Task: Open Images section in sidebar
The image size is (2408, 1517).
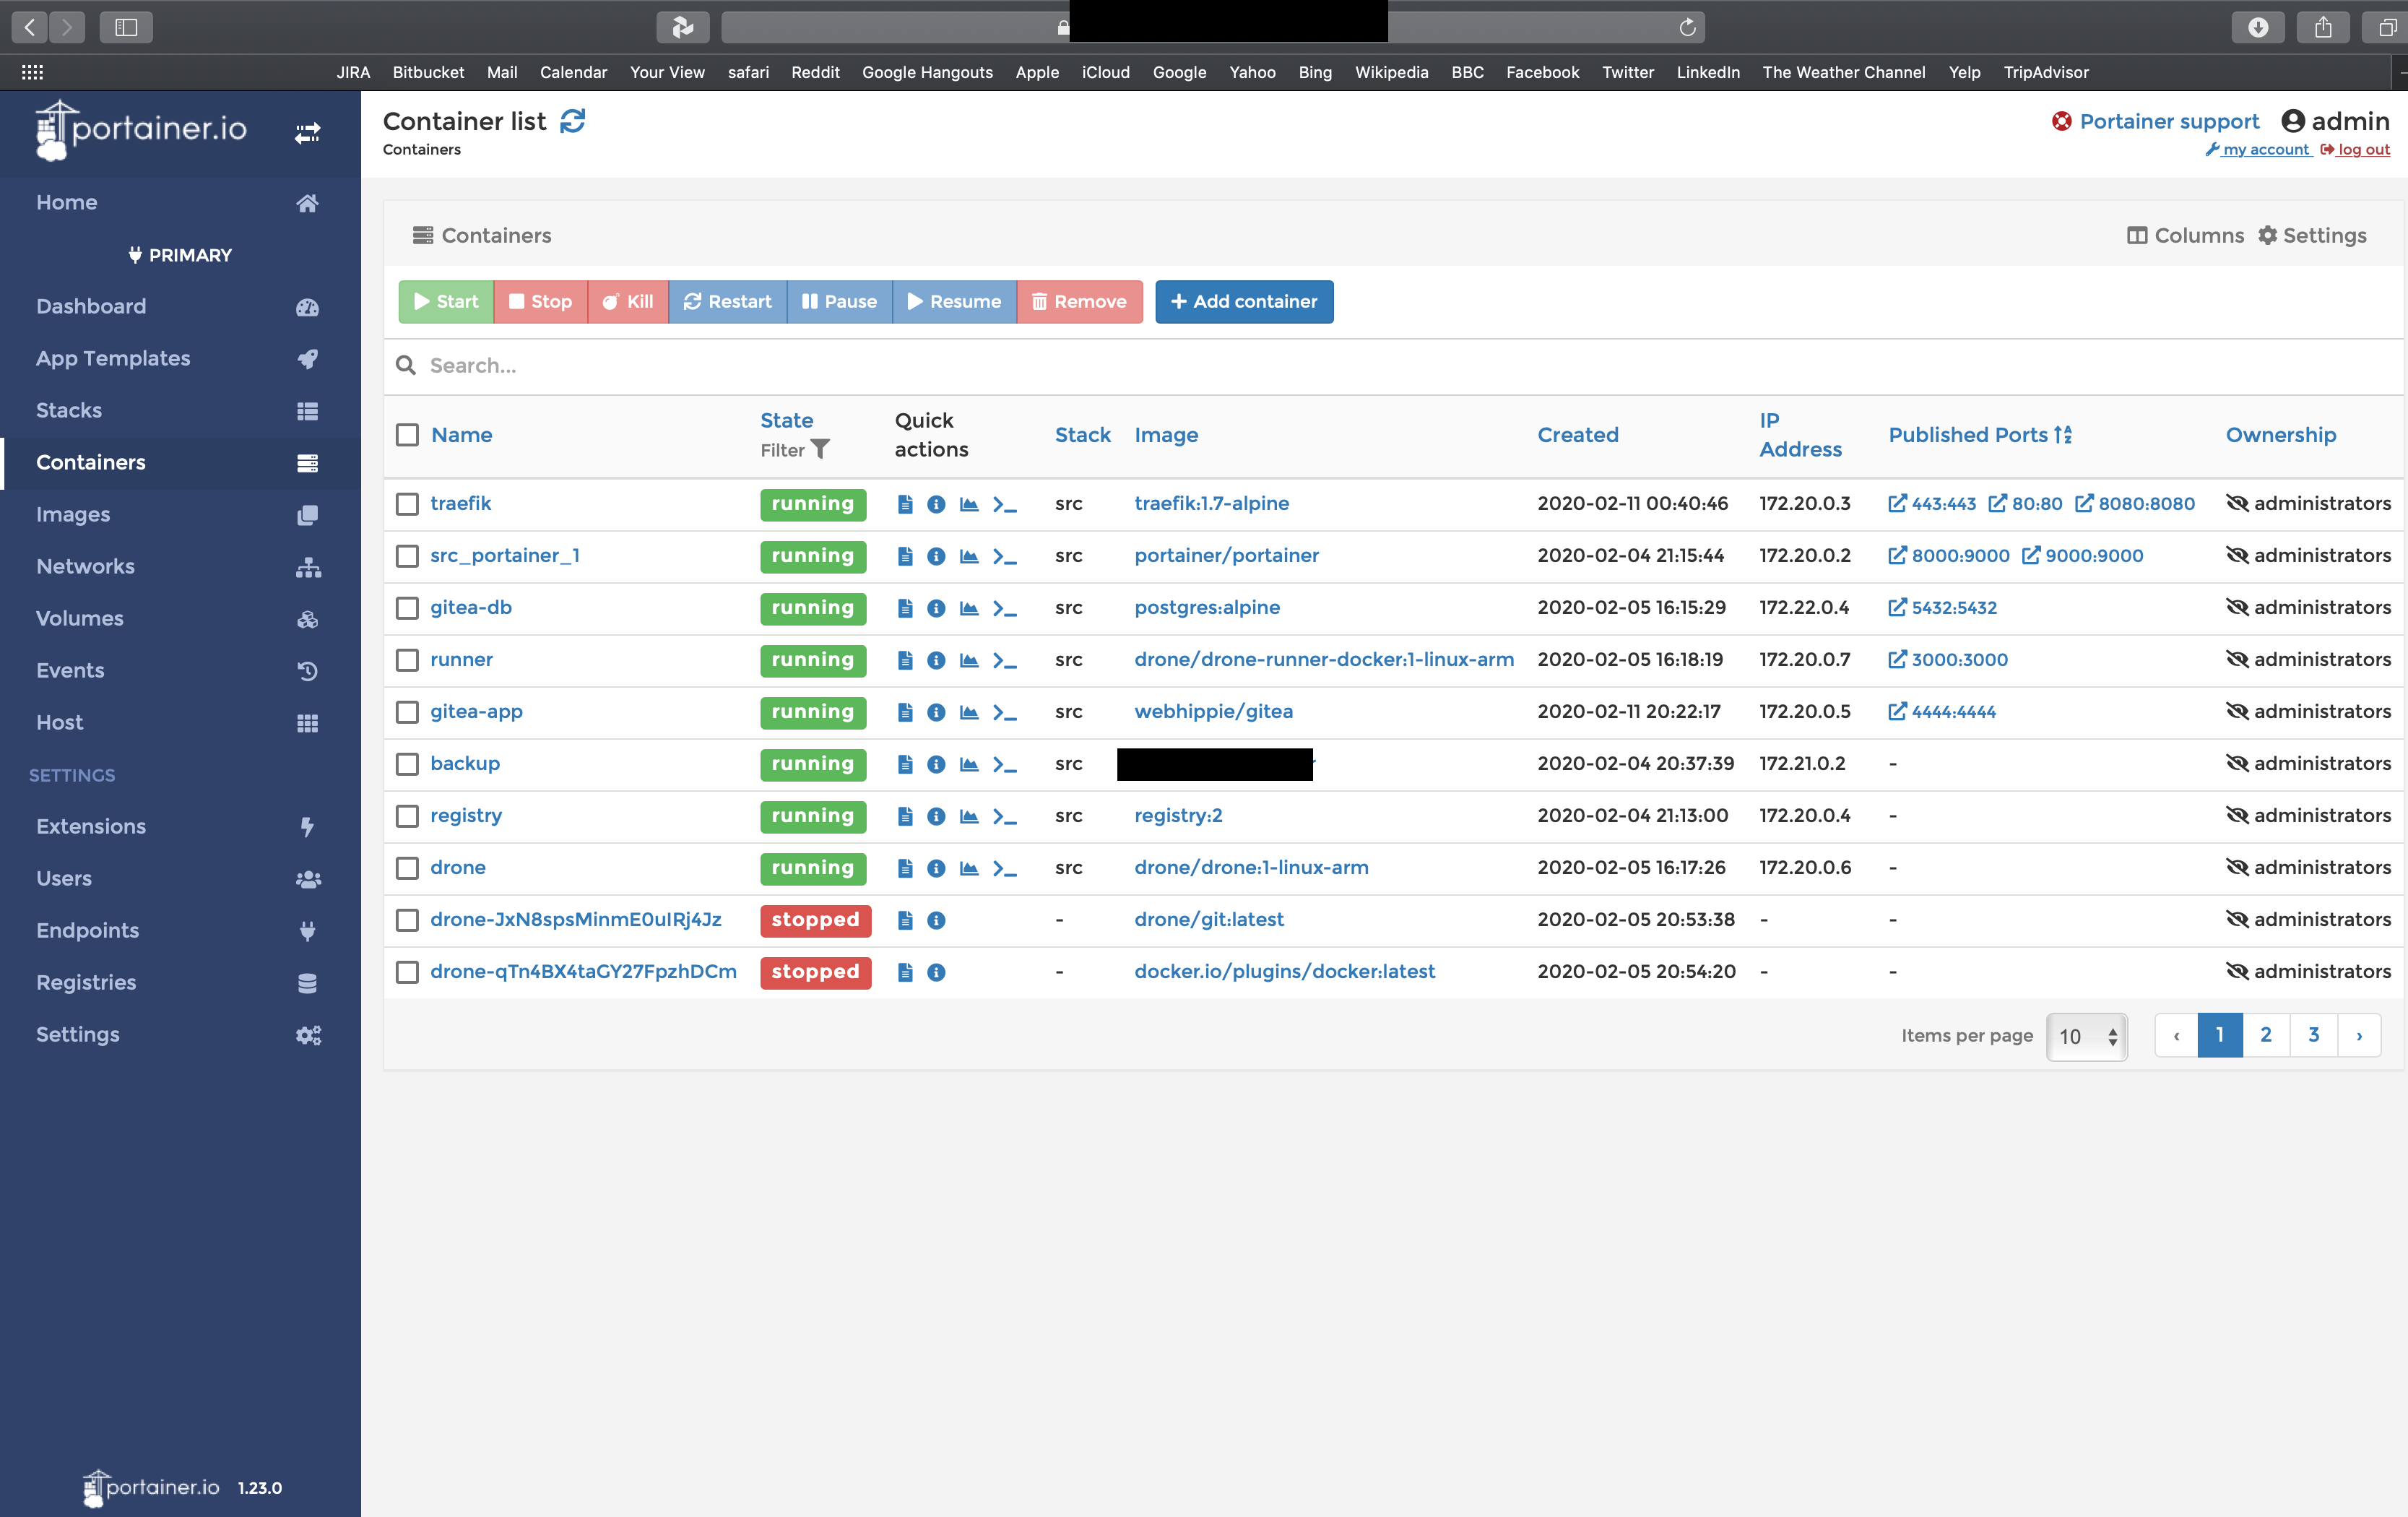Action: point(180,515)
